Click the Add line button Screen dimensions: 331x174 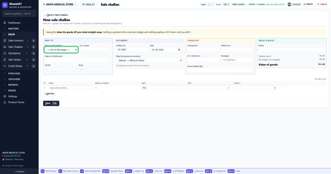click(49, 94)
